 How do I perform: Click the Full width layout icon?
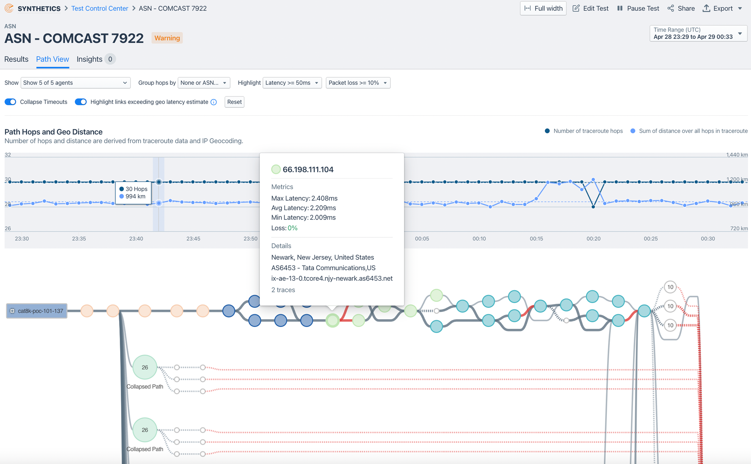pyautogui.click(x=528, y=8)
